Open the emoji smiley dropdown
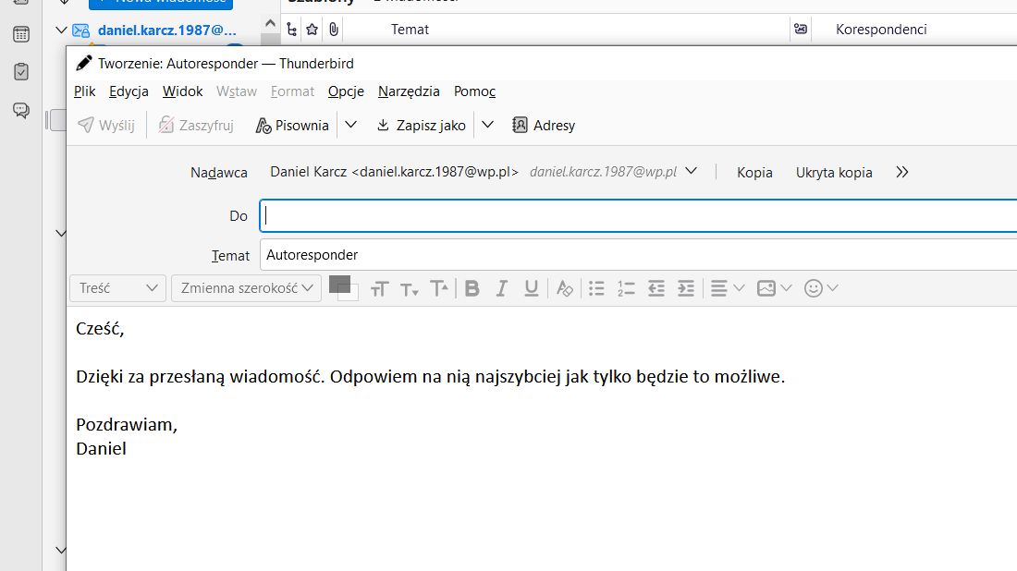1017x571 pixels. click(821, 288)
